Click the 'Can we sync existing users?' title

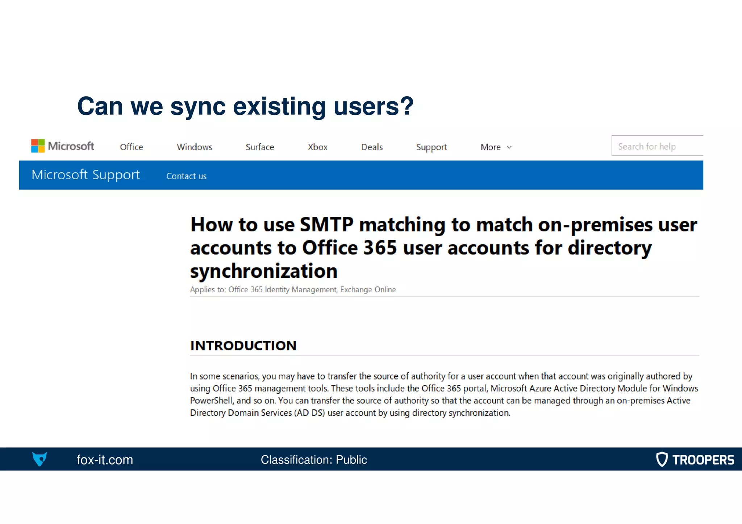pos(245,106)
